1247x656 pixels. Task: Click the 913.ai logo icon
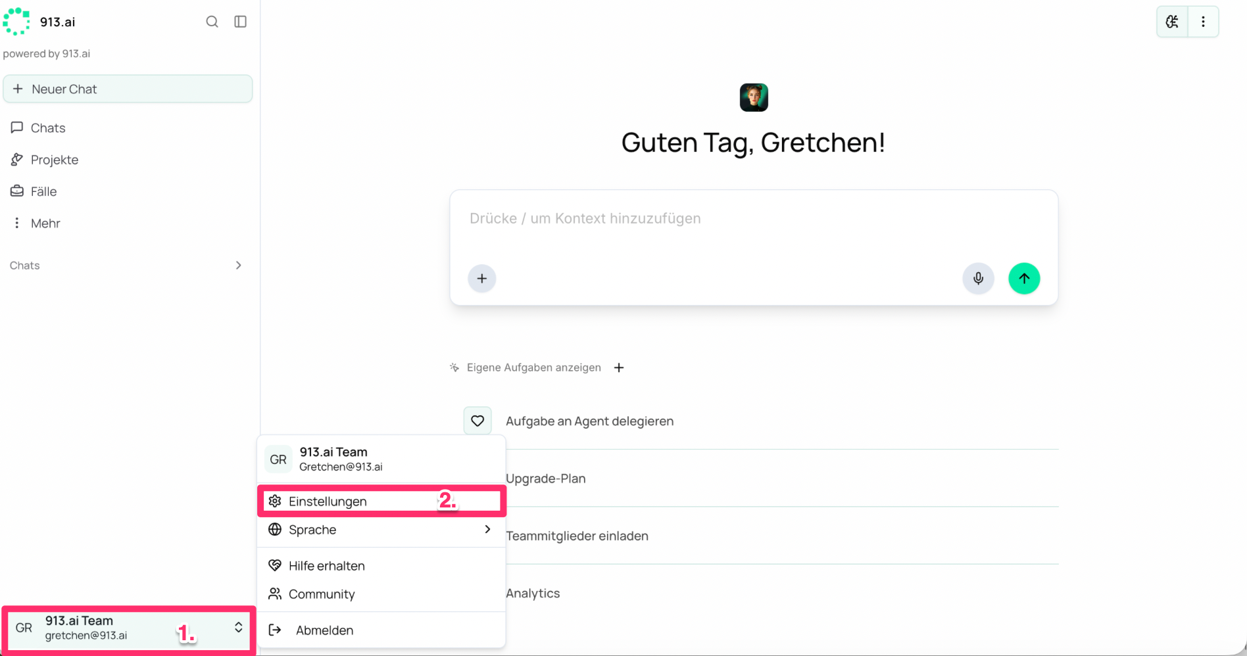pyautogui.click(x=16, y=22)
